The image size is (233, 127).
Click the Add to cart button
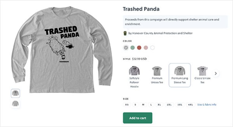pyautogui.click(x=138, y=118)
